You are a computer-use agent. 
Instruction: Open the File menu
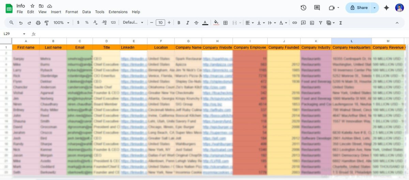point(20,12)
